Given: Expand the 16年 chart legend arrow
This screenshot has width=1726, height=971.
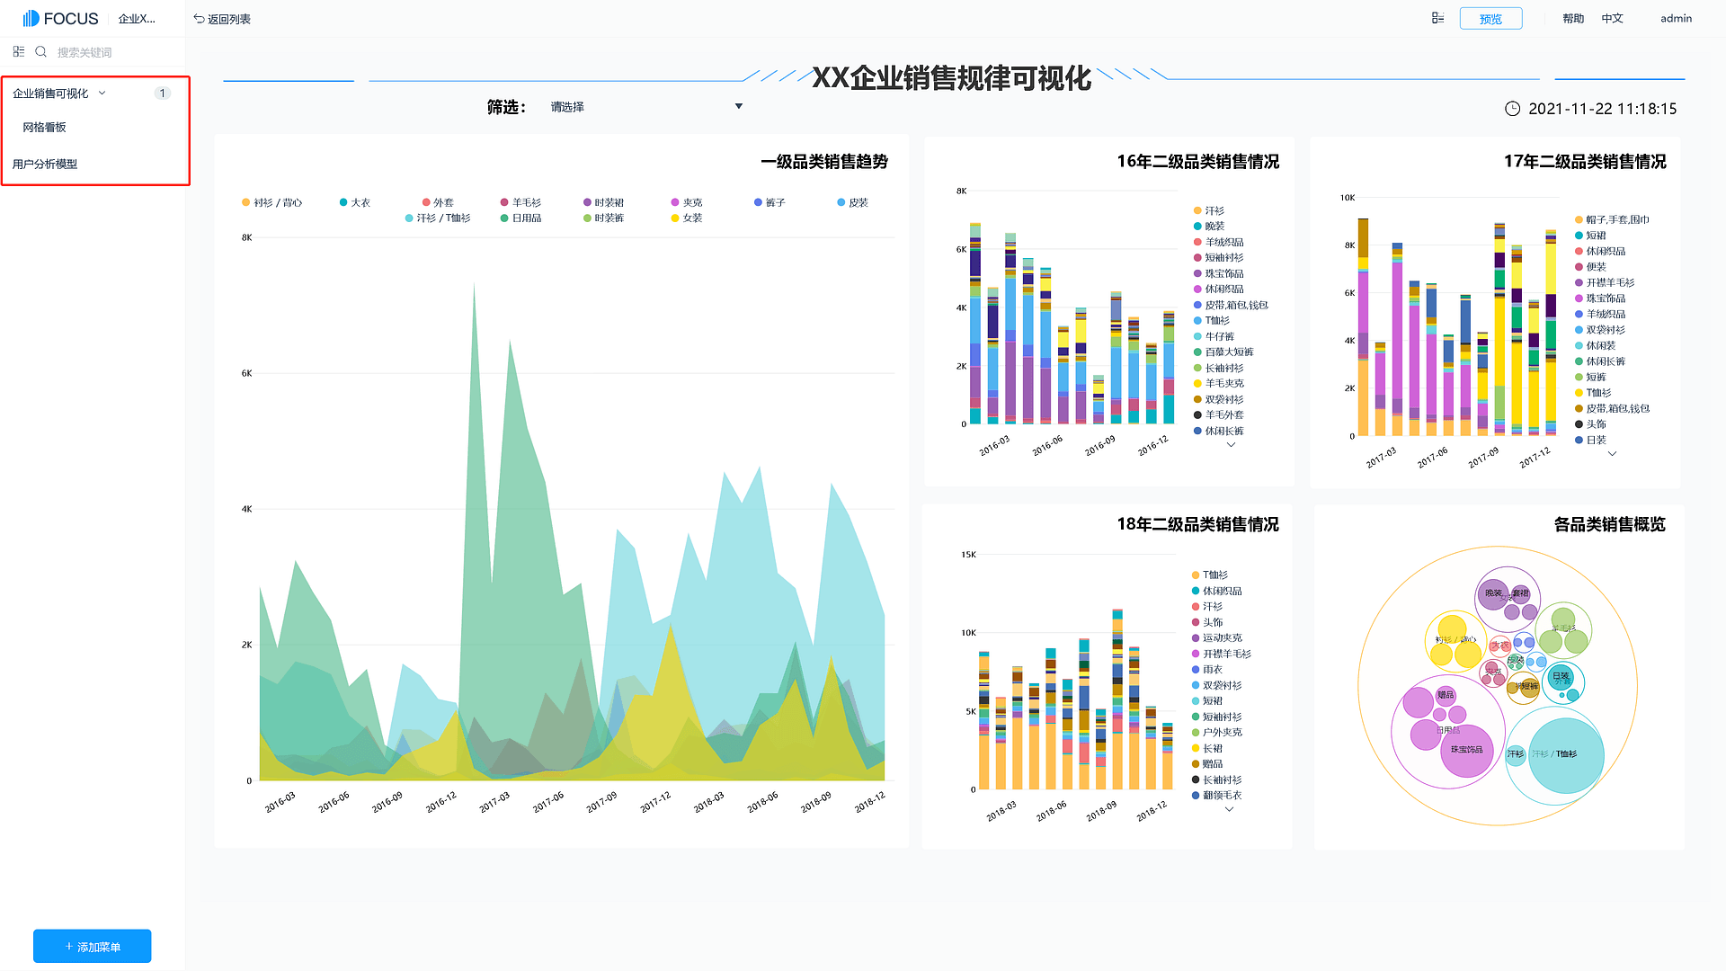Looking at the screenshot, I should click(x=1232, y=445).
